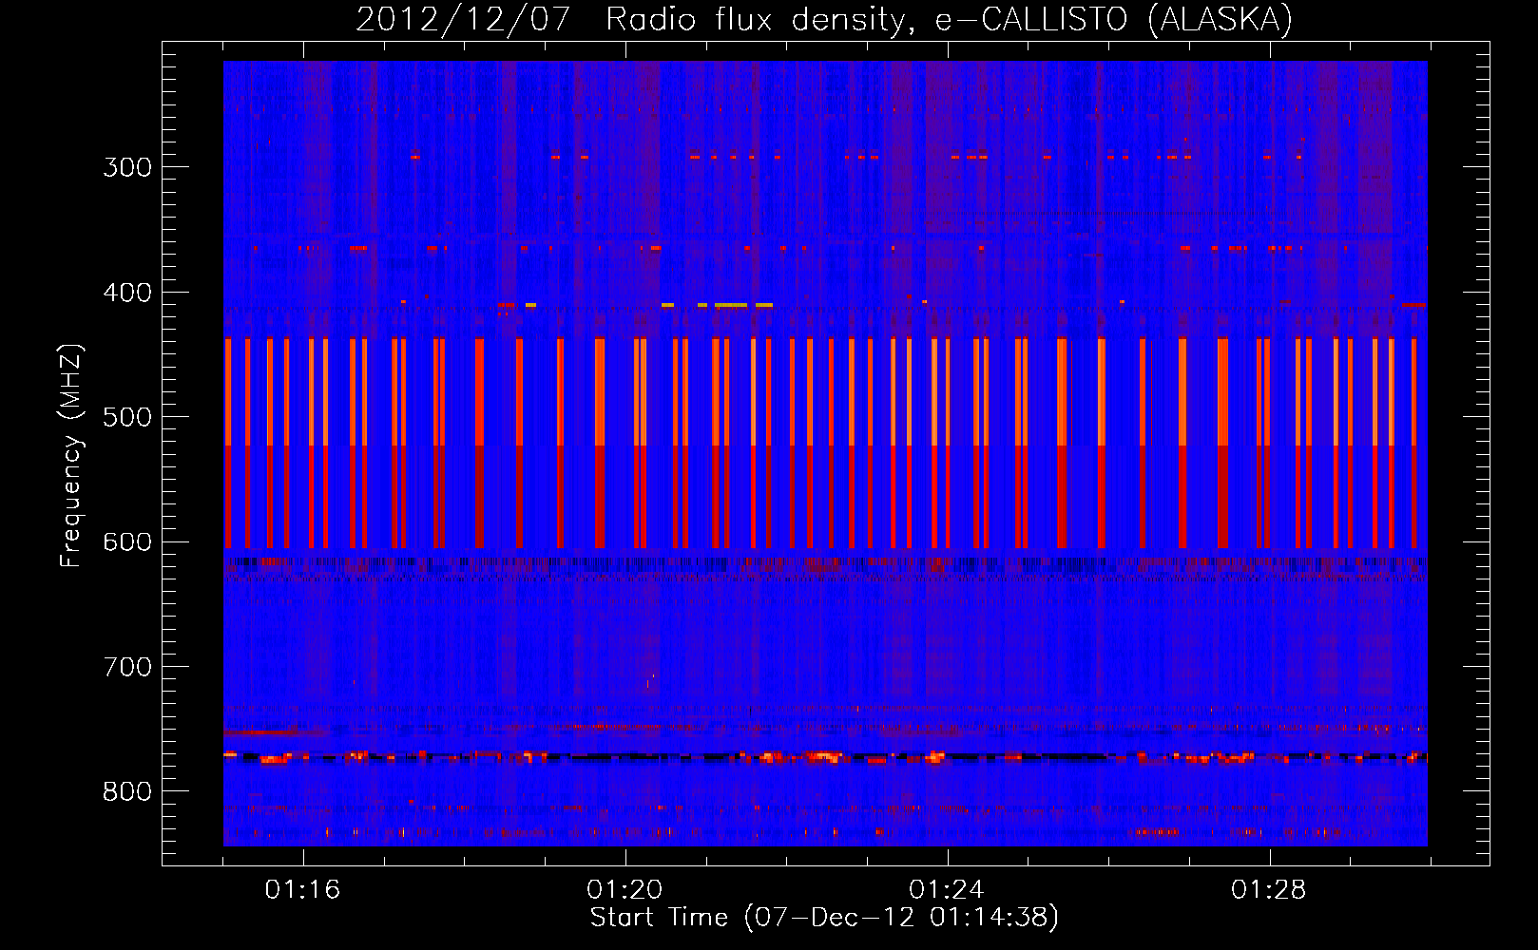1538x950 pixels.
Task: Click the 400 frequency tick label
Action: [x=127, y=293]
